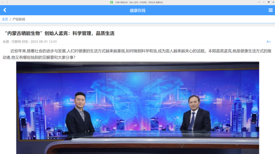The height and width of the screenshot is (154, 275).
Task: Click the blue back arrow icon
Action: [x=5, y=10]
